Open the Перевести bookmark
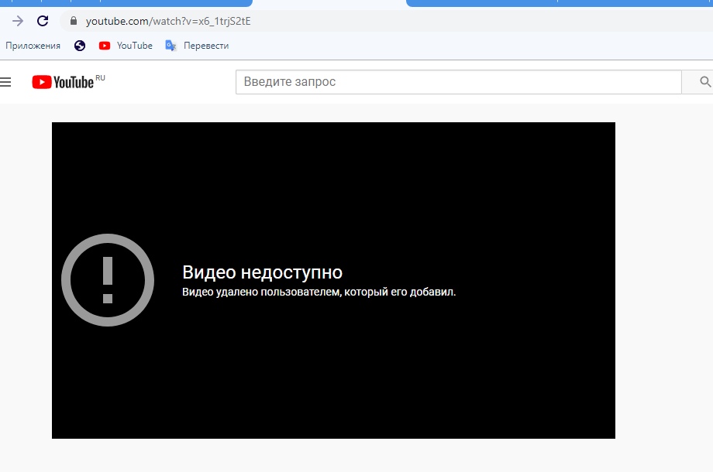The image size is (713, 472). (x=197, y=46)
